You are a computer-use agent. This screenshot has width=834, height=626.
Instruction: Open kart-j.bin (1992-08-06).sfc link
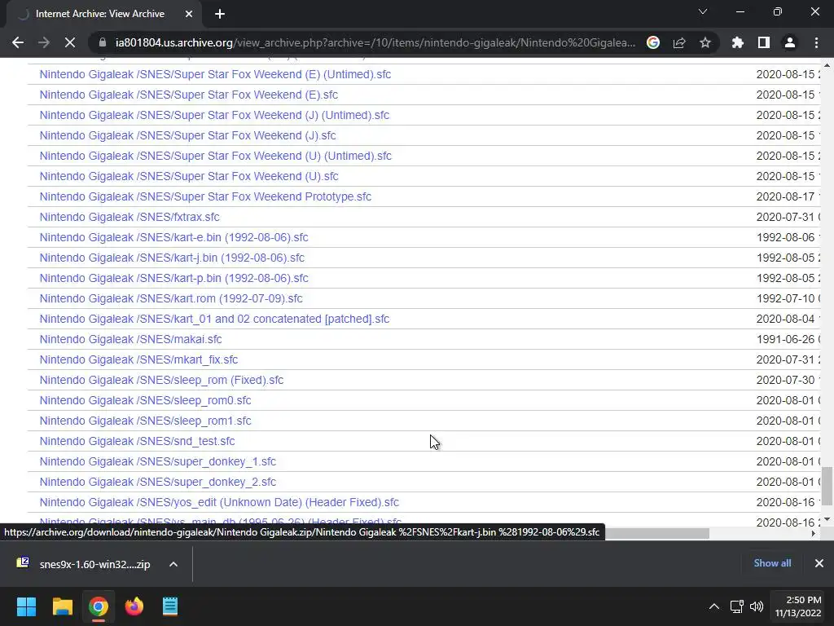click(172, 258)
